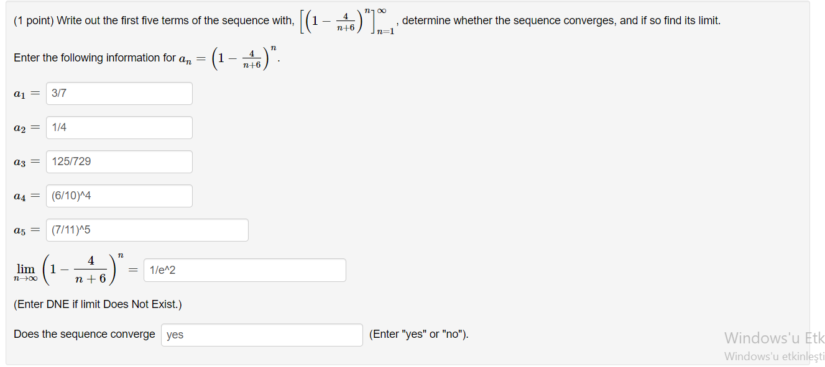825x367 pixels.
Task: Click the bracketed sequence formula in the problem statement
Action: tap(347, 21)
